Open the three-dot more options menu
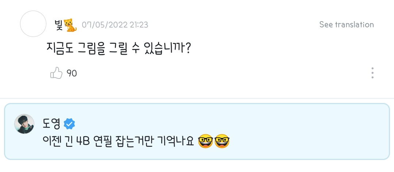Image resolution: width=394 pixels, height=172 pixels. [x=372, y=73]
